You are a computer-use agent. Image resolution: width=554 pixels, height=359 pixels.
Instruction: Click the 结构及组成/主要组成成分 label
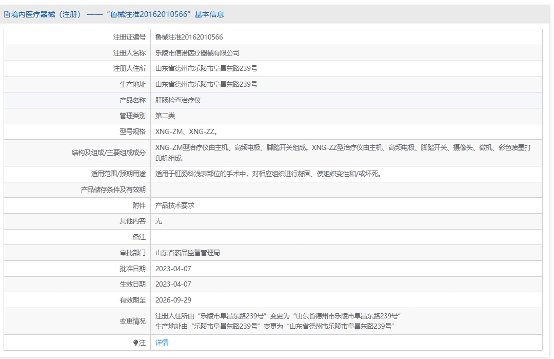(108, 153)
